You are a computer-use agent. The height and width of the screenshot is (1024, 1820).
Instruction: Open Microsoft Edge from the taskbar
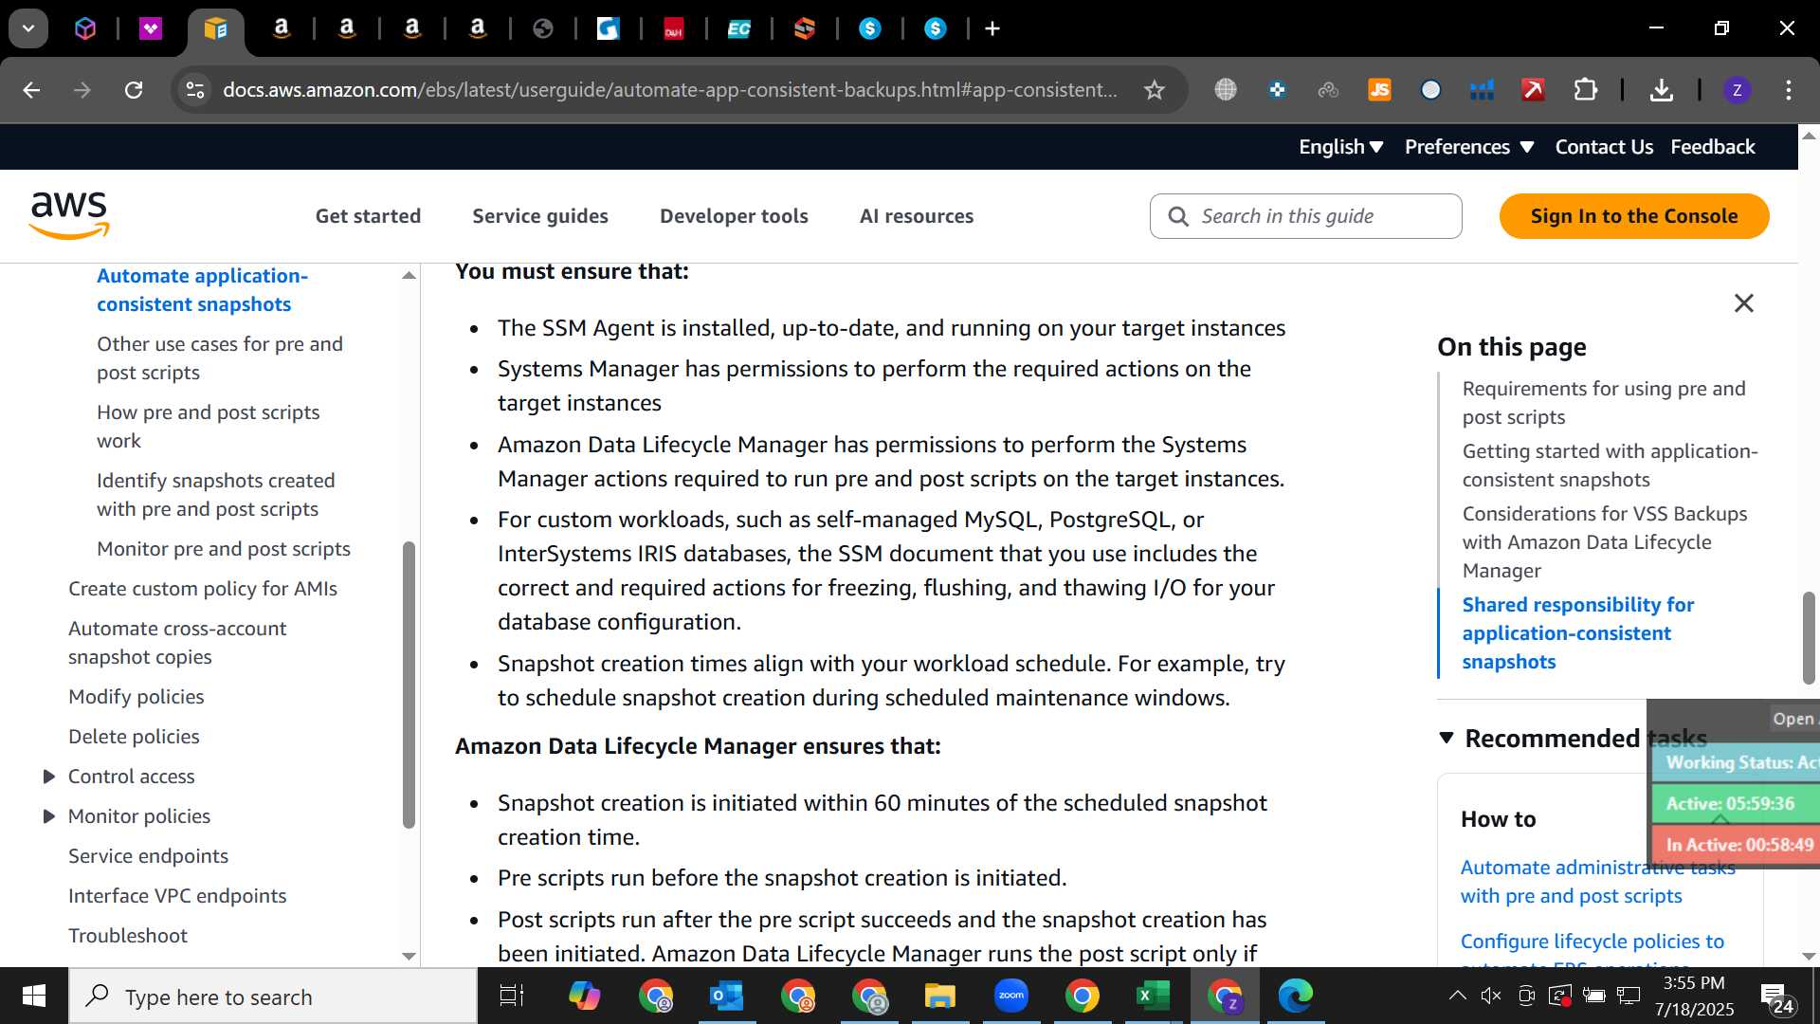(x=1295, y=996)
